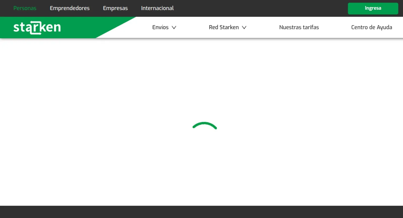Open the Internacional tab

click(157, 8)
